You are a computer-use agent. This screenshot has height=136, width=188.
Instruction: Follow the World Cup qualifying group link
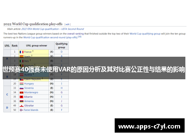tap(145, 34)
